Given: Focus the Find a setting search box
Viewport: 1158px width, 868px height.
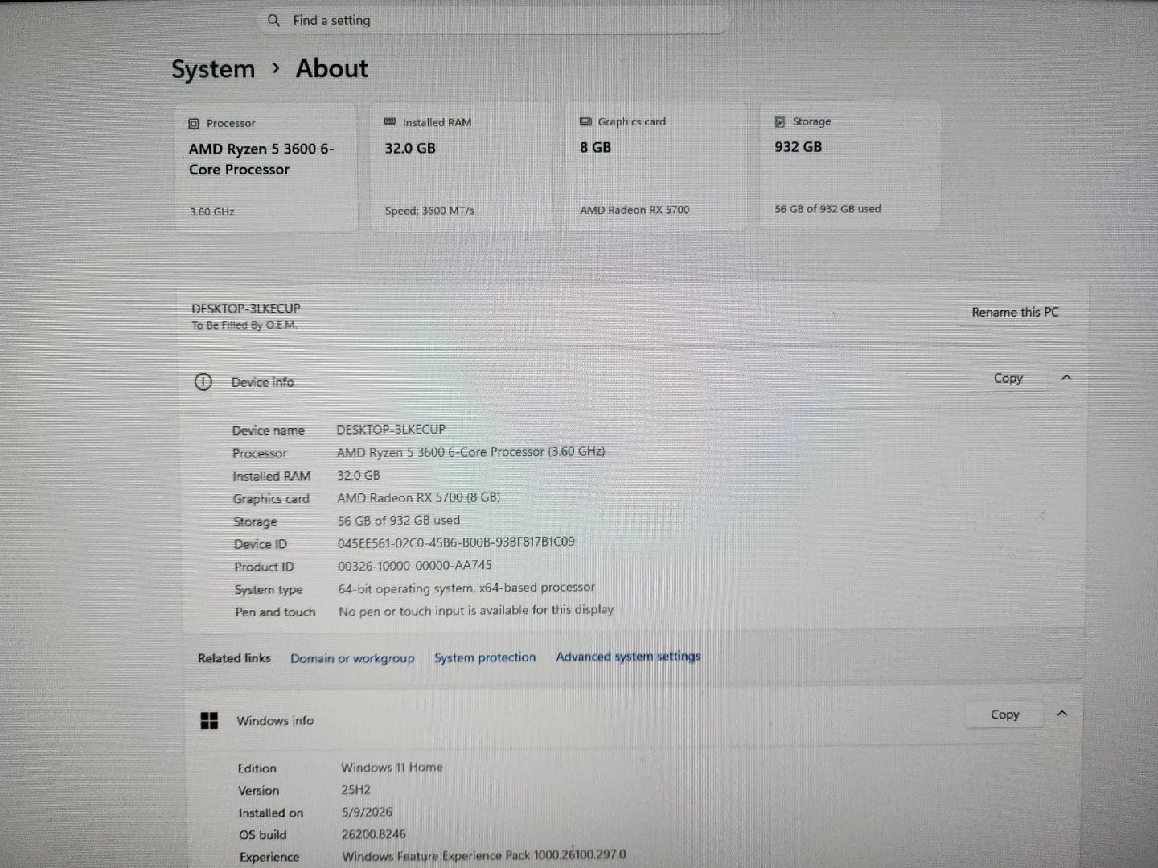Looking at the screenshot, I should click(x=493, y=20).
